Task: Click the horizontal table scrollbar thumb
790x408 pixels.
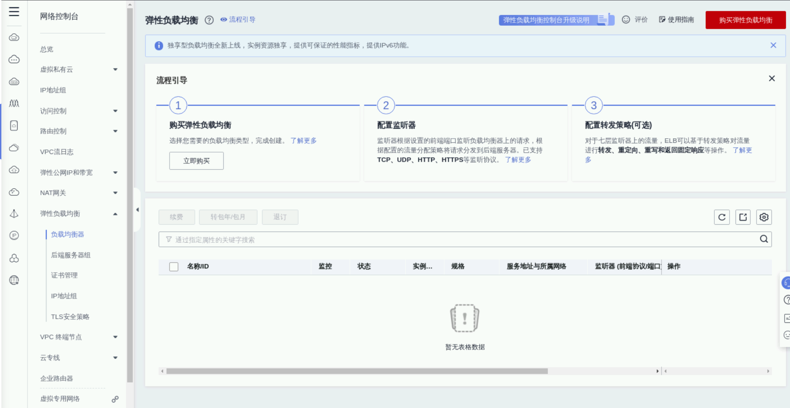Action: (x=357, y=371)
